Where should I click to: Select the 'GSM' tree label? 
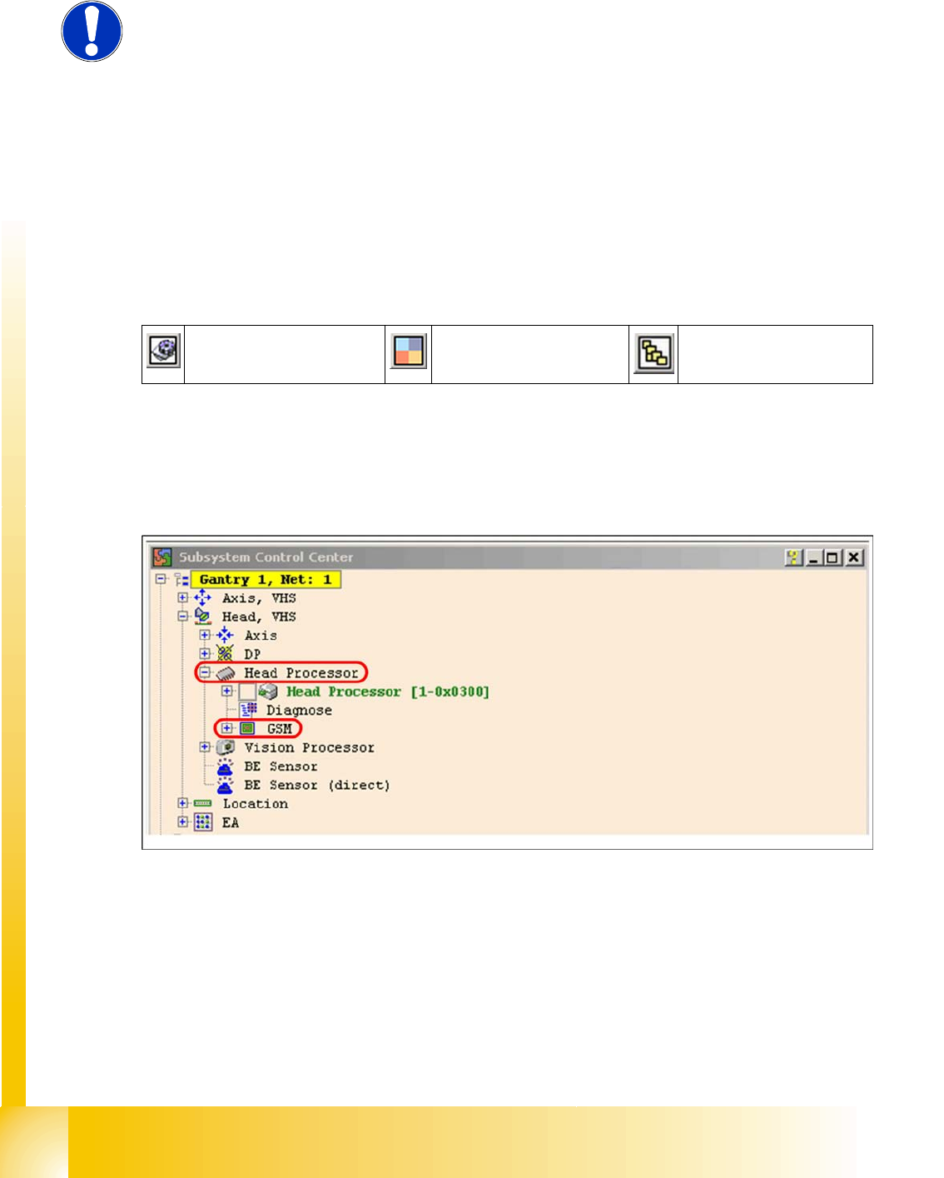[279, 729]
